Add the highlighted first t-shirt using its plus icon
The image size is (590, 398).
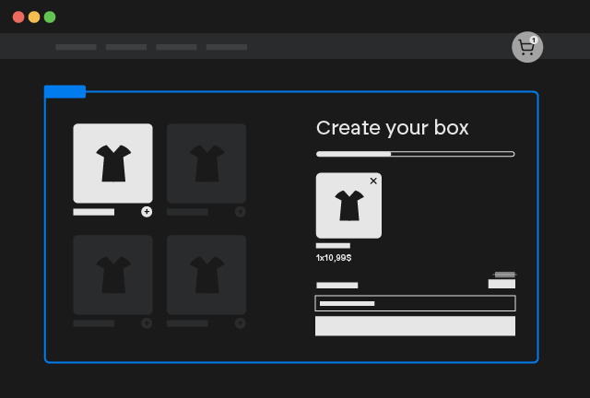coord(147,212)
